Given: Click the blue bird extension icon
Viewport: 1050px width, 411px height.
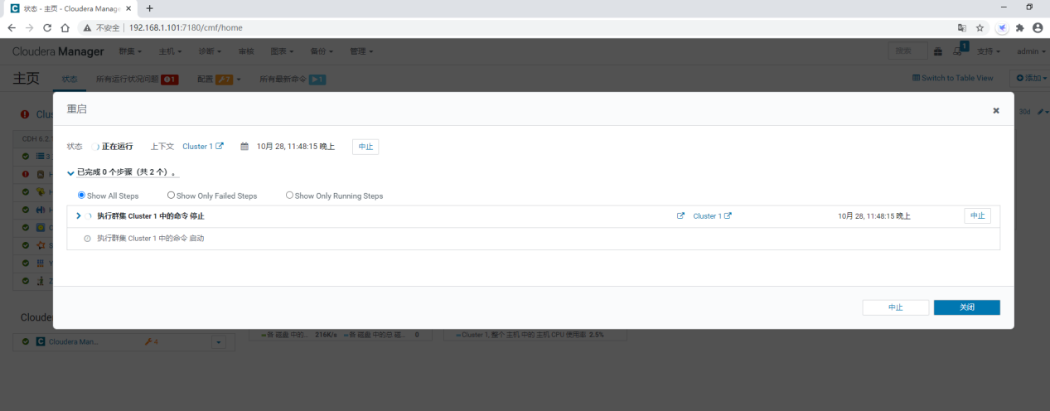Looking at the screenshot, I should (x=1002, y=27).
